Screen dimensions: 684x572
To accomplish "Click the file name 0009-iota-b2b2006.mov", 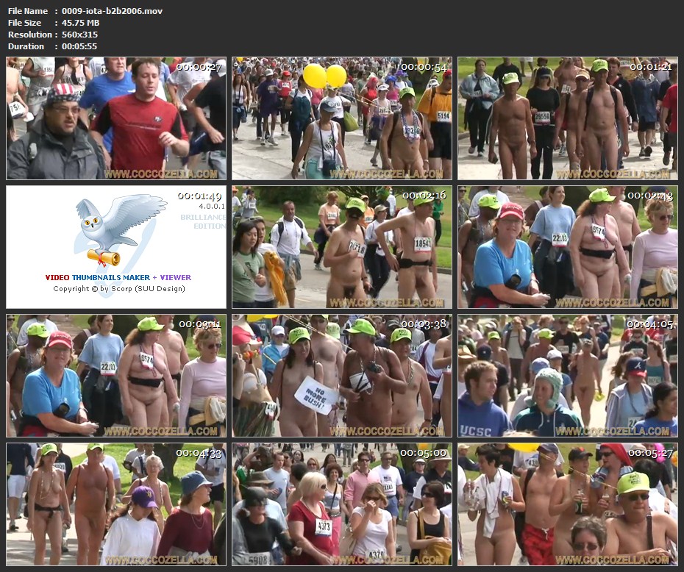I will pos(112,11).
